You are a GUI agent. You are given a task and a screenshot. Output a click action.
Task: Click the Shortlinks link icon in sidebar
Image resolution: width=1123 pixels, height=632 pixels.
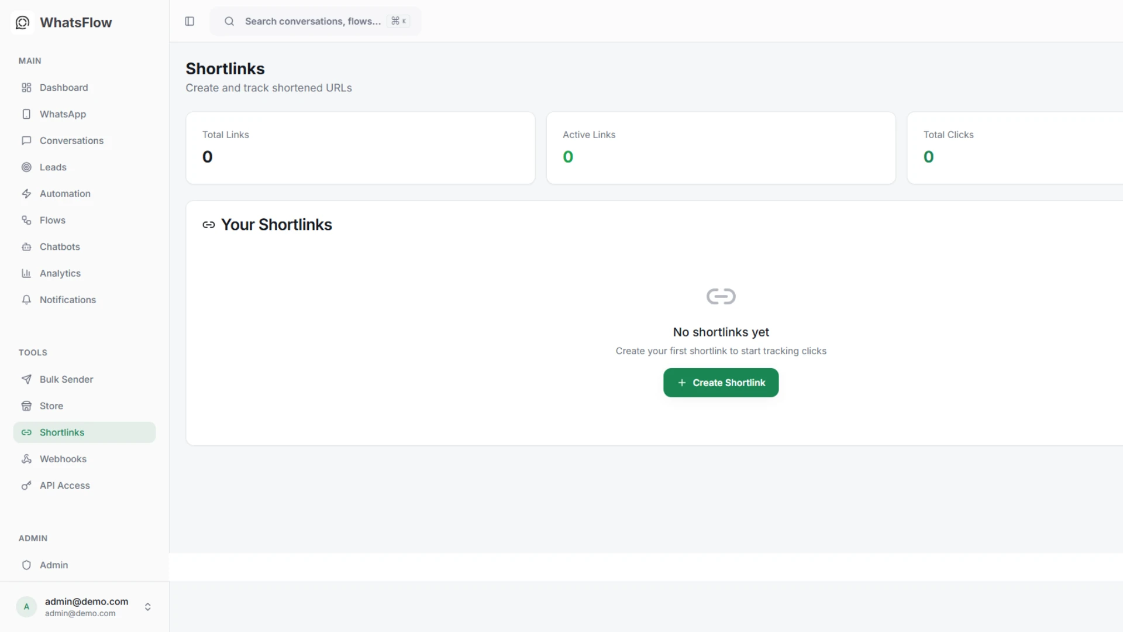(26, 432)
